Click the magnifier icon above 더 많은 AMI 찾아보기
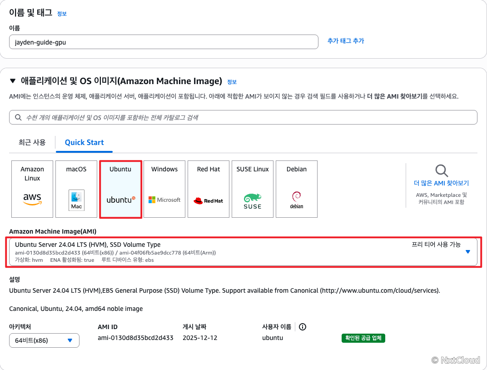This screenshot has height=370, width=487. click(x=442, y=170)
